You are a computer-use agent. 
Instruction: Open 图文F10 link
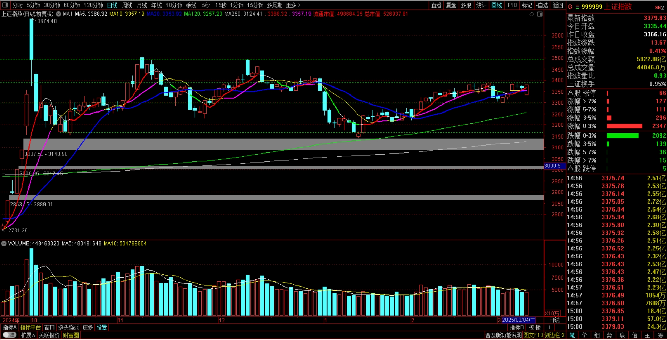coord(533,335)
